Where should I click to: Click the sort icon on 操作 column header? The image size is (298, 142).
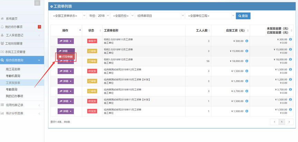pyautogui.click(x=80, y=30)
